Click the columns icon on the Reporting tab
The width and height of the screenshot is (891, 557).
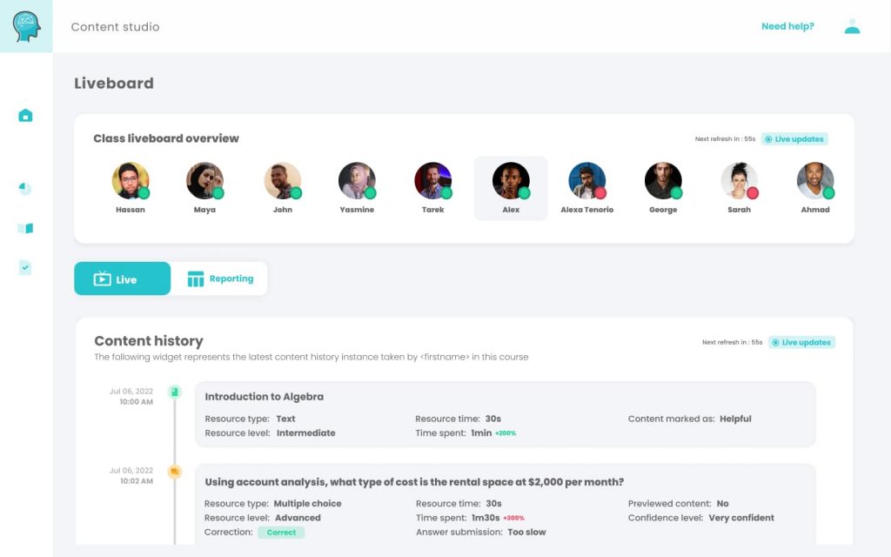[x=195, y=278]
